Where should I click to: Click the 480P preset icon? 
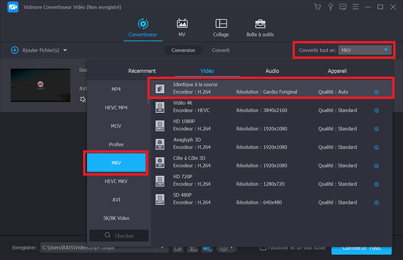[x=160, y=200]
